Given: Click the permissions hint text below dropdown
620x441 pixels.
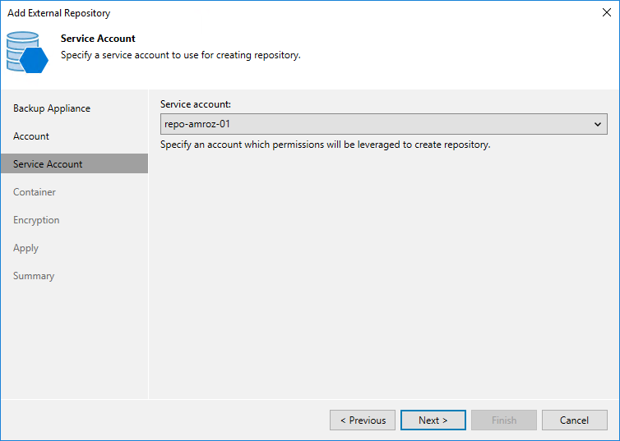Looking at the screenshot, I should point(325,145).
